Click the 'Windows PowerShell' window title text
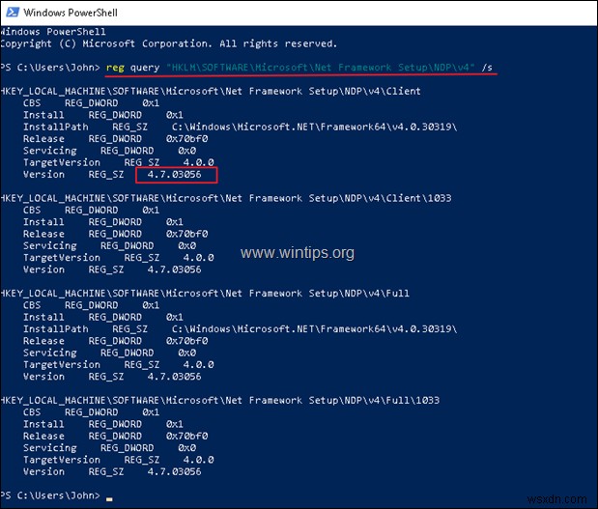Screen dimensions: 598x509 click(71, 13)
